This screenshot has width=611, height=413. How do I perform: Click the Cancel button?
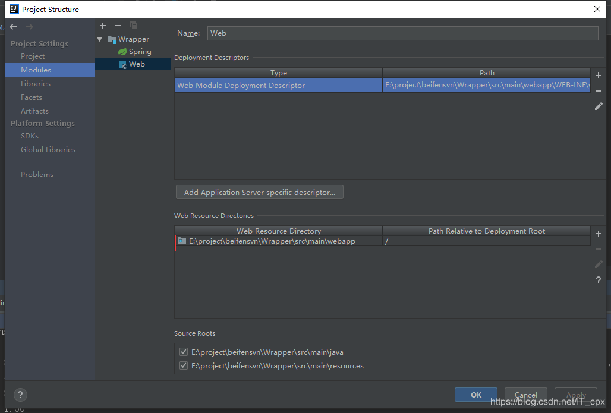525,395
